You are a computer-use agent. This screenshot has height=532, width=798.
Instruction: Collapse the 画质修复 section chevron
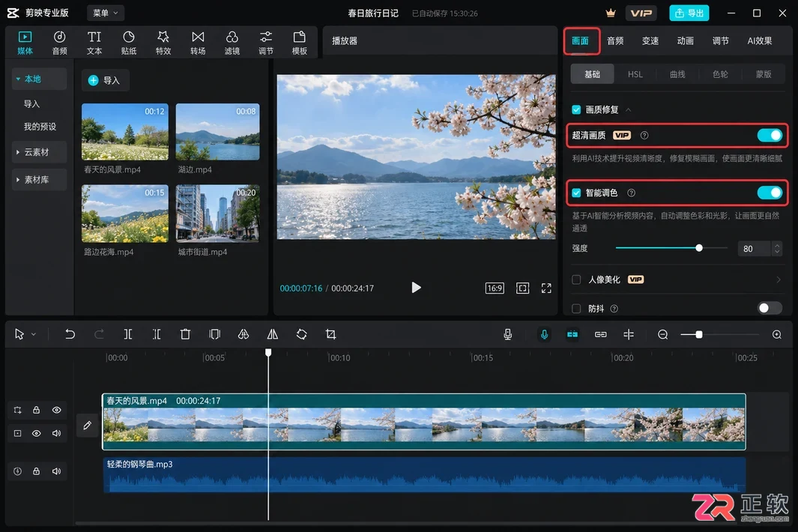tap(628, 109)
